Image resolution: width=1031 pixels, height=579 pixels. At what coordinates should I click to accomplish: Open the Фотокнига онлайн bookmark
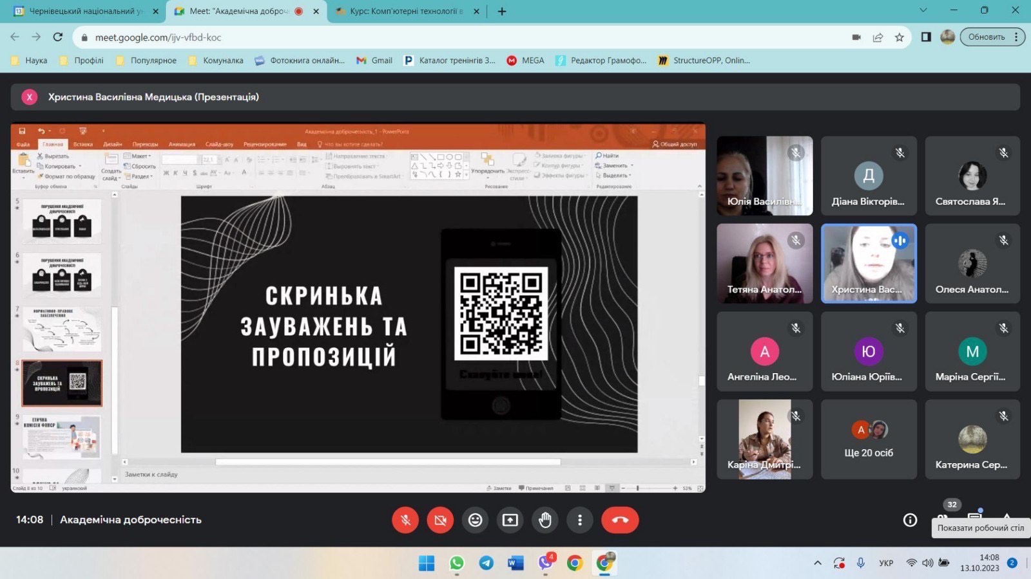300,60
